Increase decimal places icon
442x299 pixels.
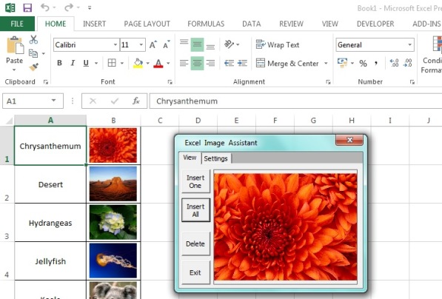coord(394,63)
